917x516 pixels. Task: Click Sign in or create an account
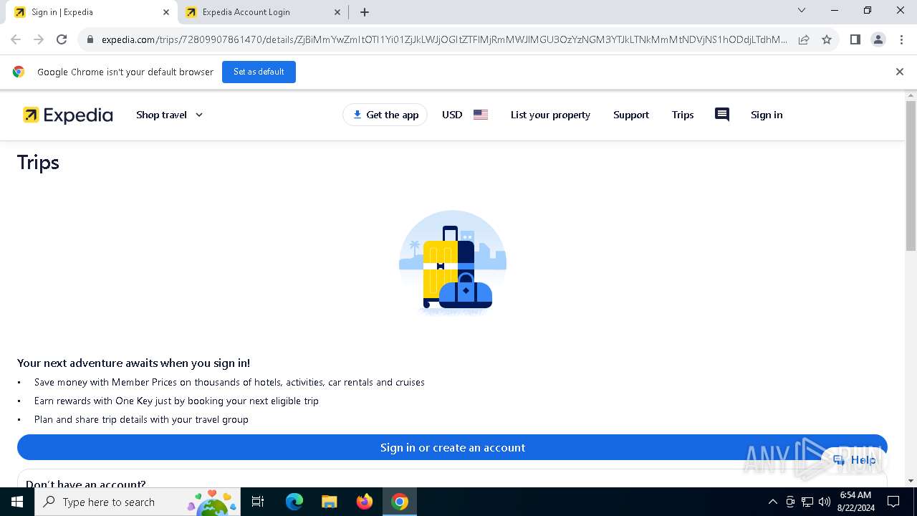coord(452,447)
